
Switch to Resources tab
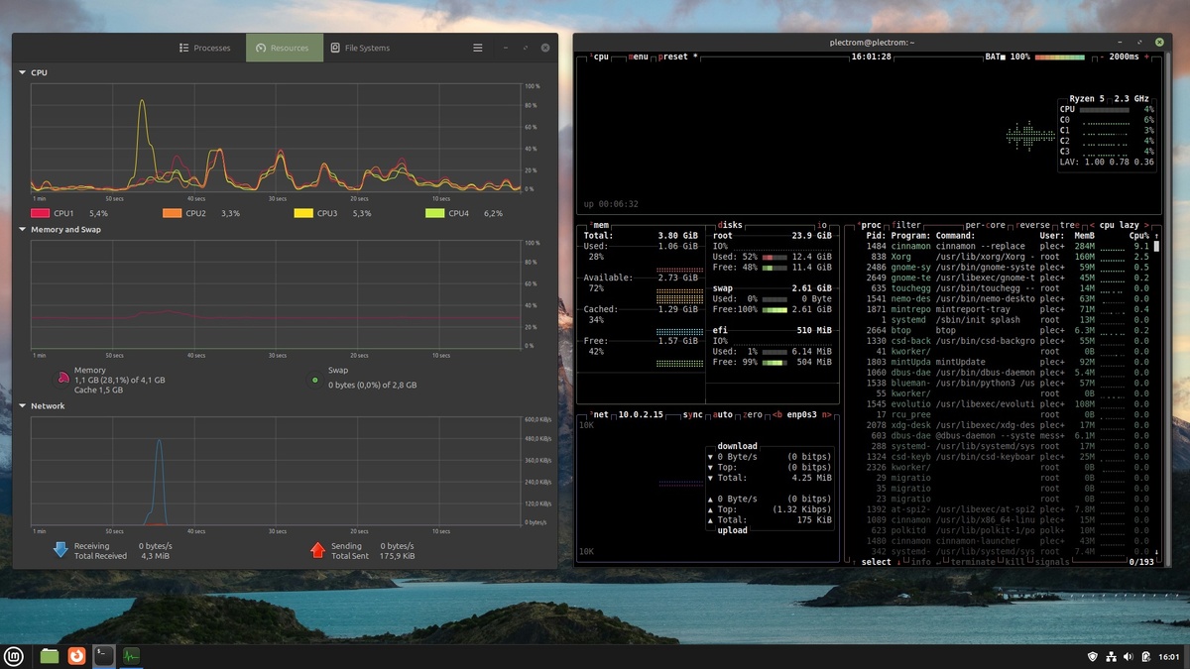click(x=284, y=48)
